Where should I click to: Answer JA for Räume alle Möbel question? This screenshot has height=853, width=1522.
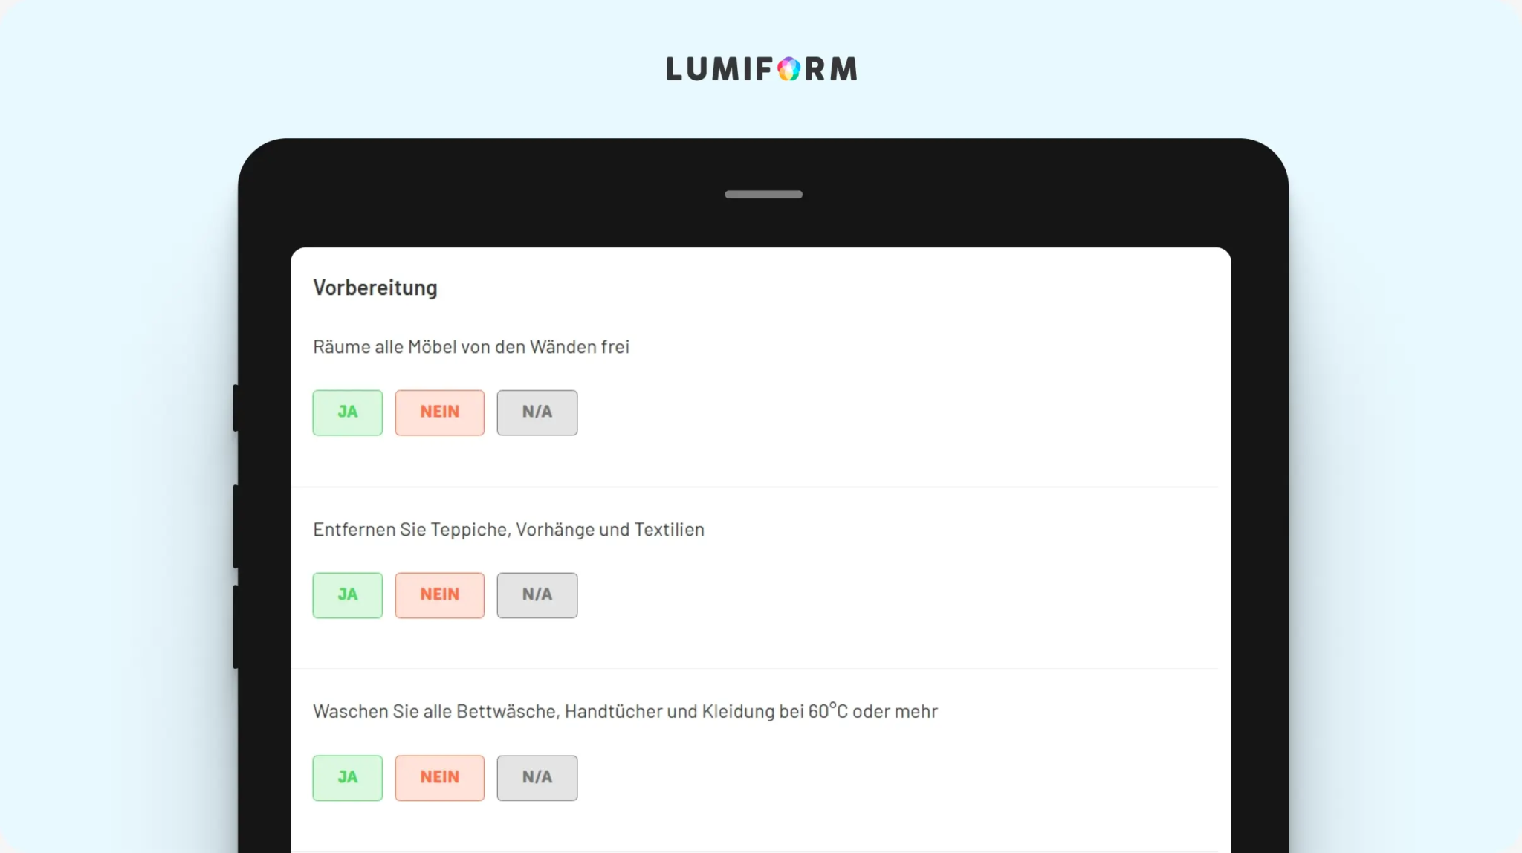pos(347,412)
